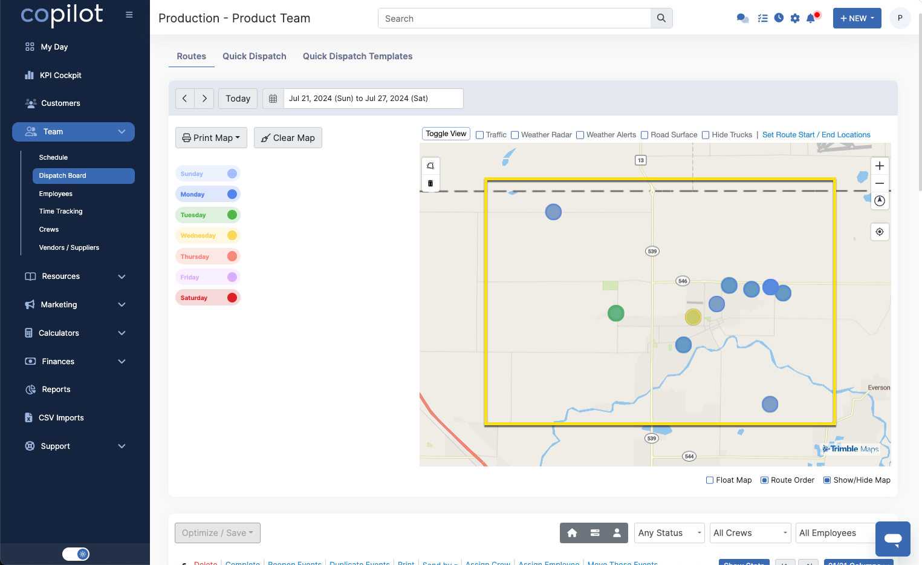The image size is (922, 565).
Task: Click the Toggle View button
Action: 446,134
